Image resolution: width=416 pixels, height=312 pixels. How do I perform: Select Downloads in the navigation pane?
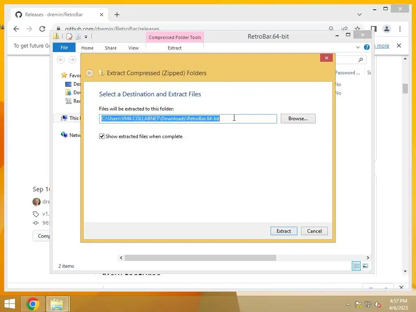(73, 93)
